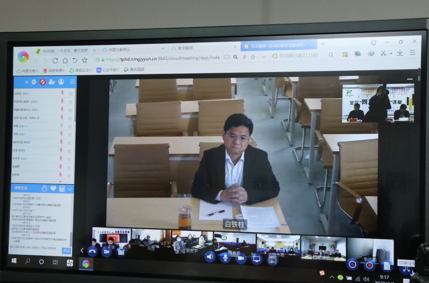Viewport: 429px width, 283px height.
Task: Change the video layout grid icon
Action: click(x=121, y=253)
